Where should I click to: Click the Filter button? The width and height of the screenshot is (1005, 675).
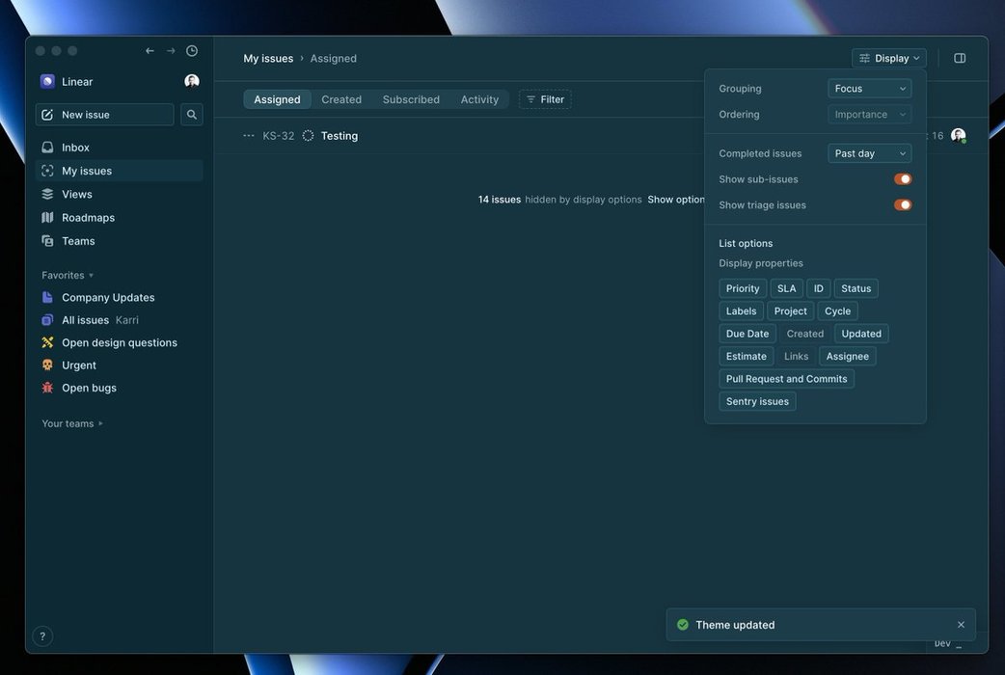tap(545, 99)
